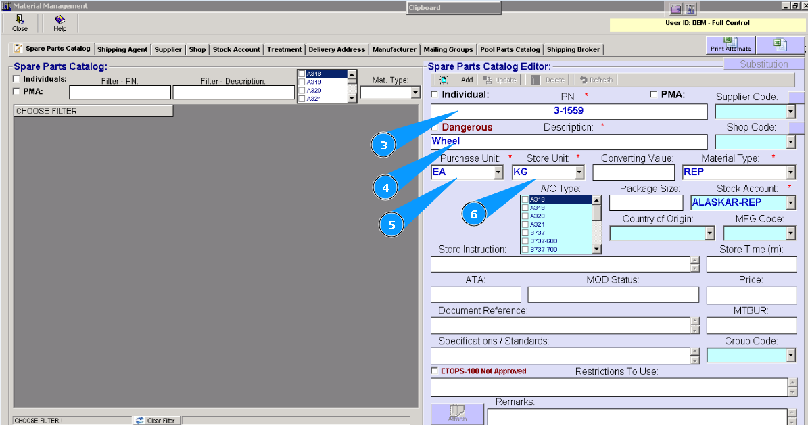Open the Mat. Type filter dropdown

pyautogui.click(x=415, y=93)
